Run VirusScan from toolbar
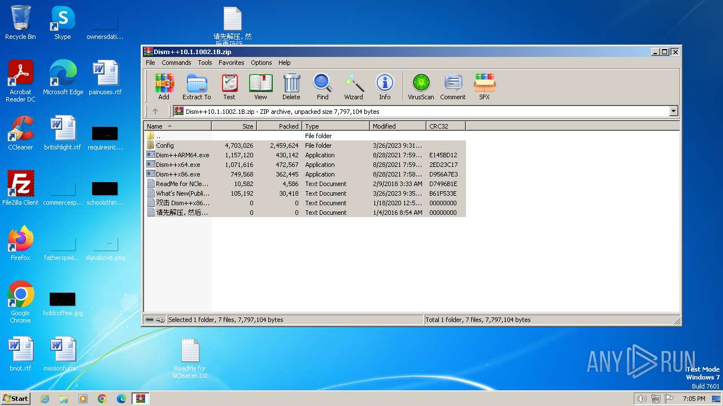Viewport: 723px width, 406px height. 421,86
